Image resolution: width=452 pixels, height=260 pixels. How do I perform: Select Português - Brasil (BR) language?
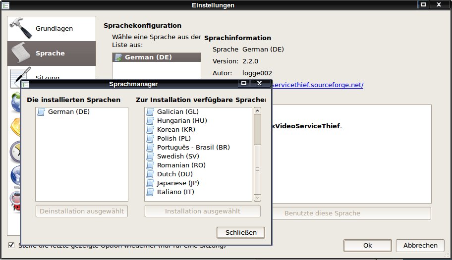[198, 148]
